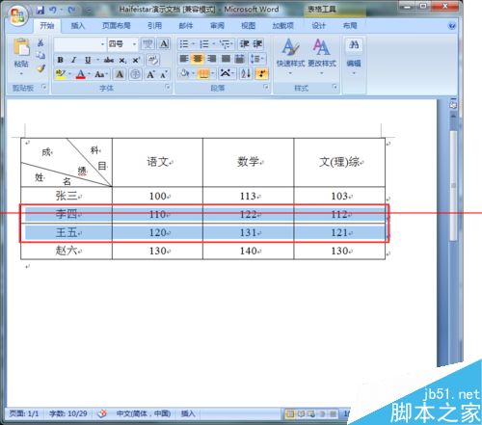Viewport: 482px width, 425px height.
Task: Shrink the font size
Action: (x=164, y=74)
